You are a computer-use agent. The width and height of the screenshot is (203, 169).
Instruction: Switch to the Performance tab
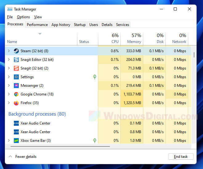pyautogui.click(x=37, y=25)
